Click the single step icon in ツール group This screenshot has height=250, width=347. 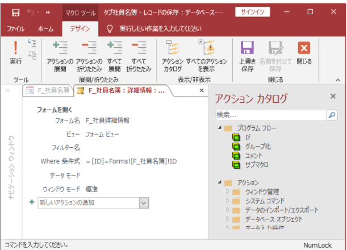32,43
